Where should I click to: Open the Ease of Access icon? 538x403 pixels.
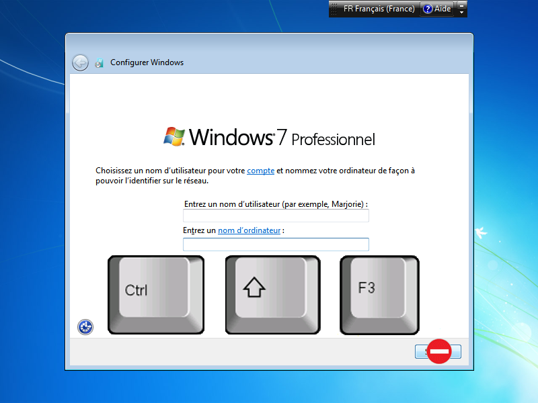click(x=85, y=327)
